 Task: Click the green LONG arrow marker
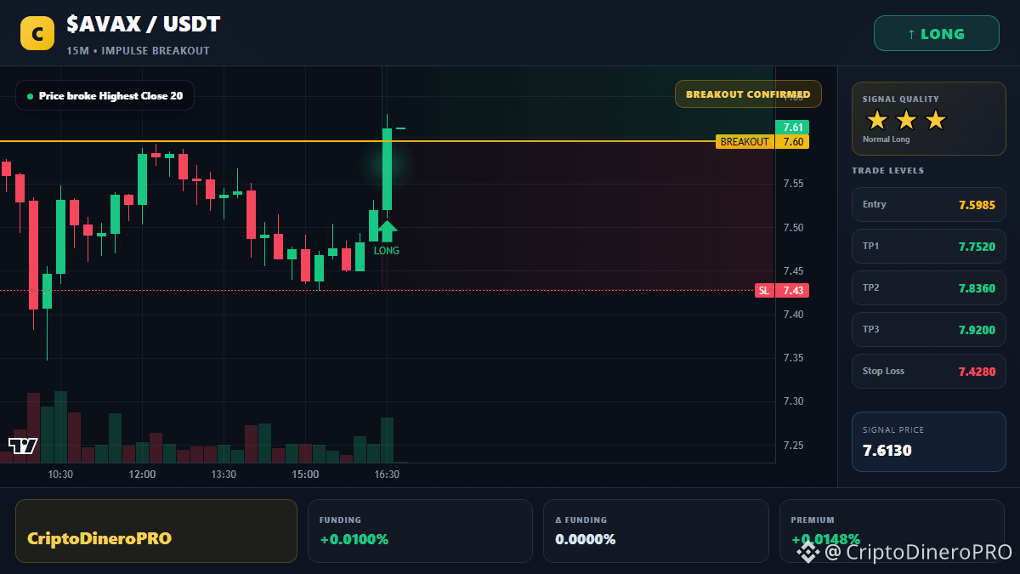(387, 230)
